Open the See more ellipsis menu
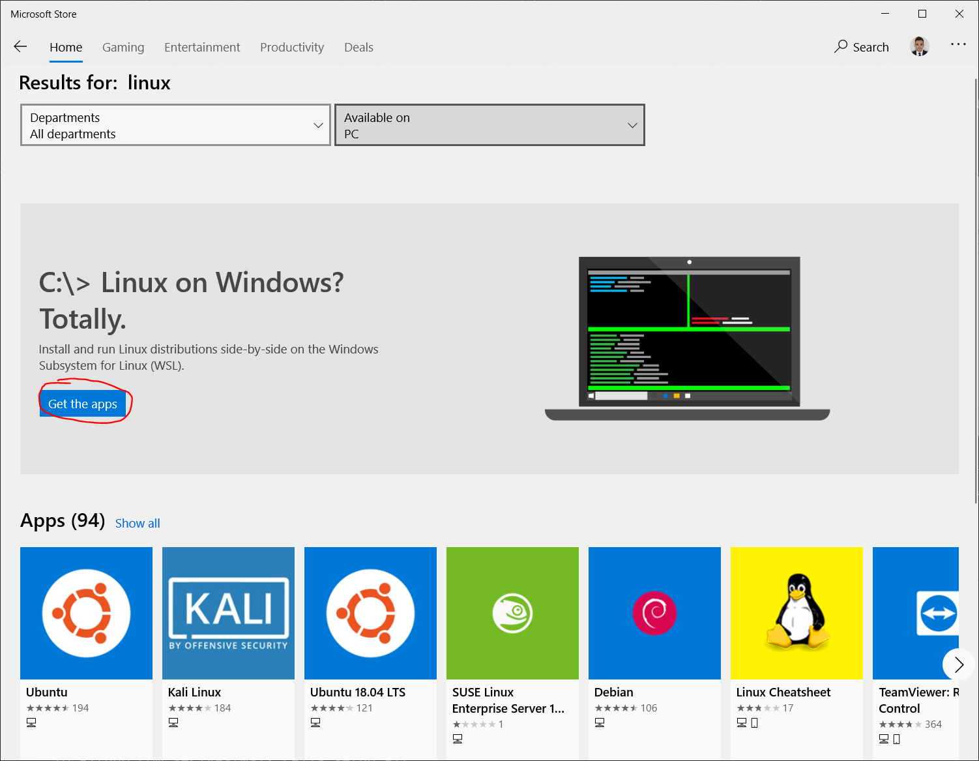Viewport: 979px width, 761px height. [x=958, y=44]
